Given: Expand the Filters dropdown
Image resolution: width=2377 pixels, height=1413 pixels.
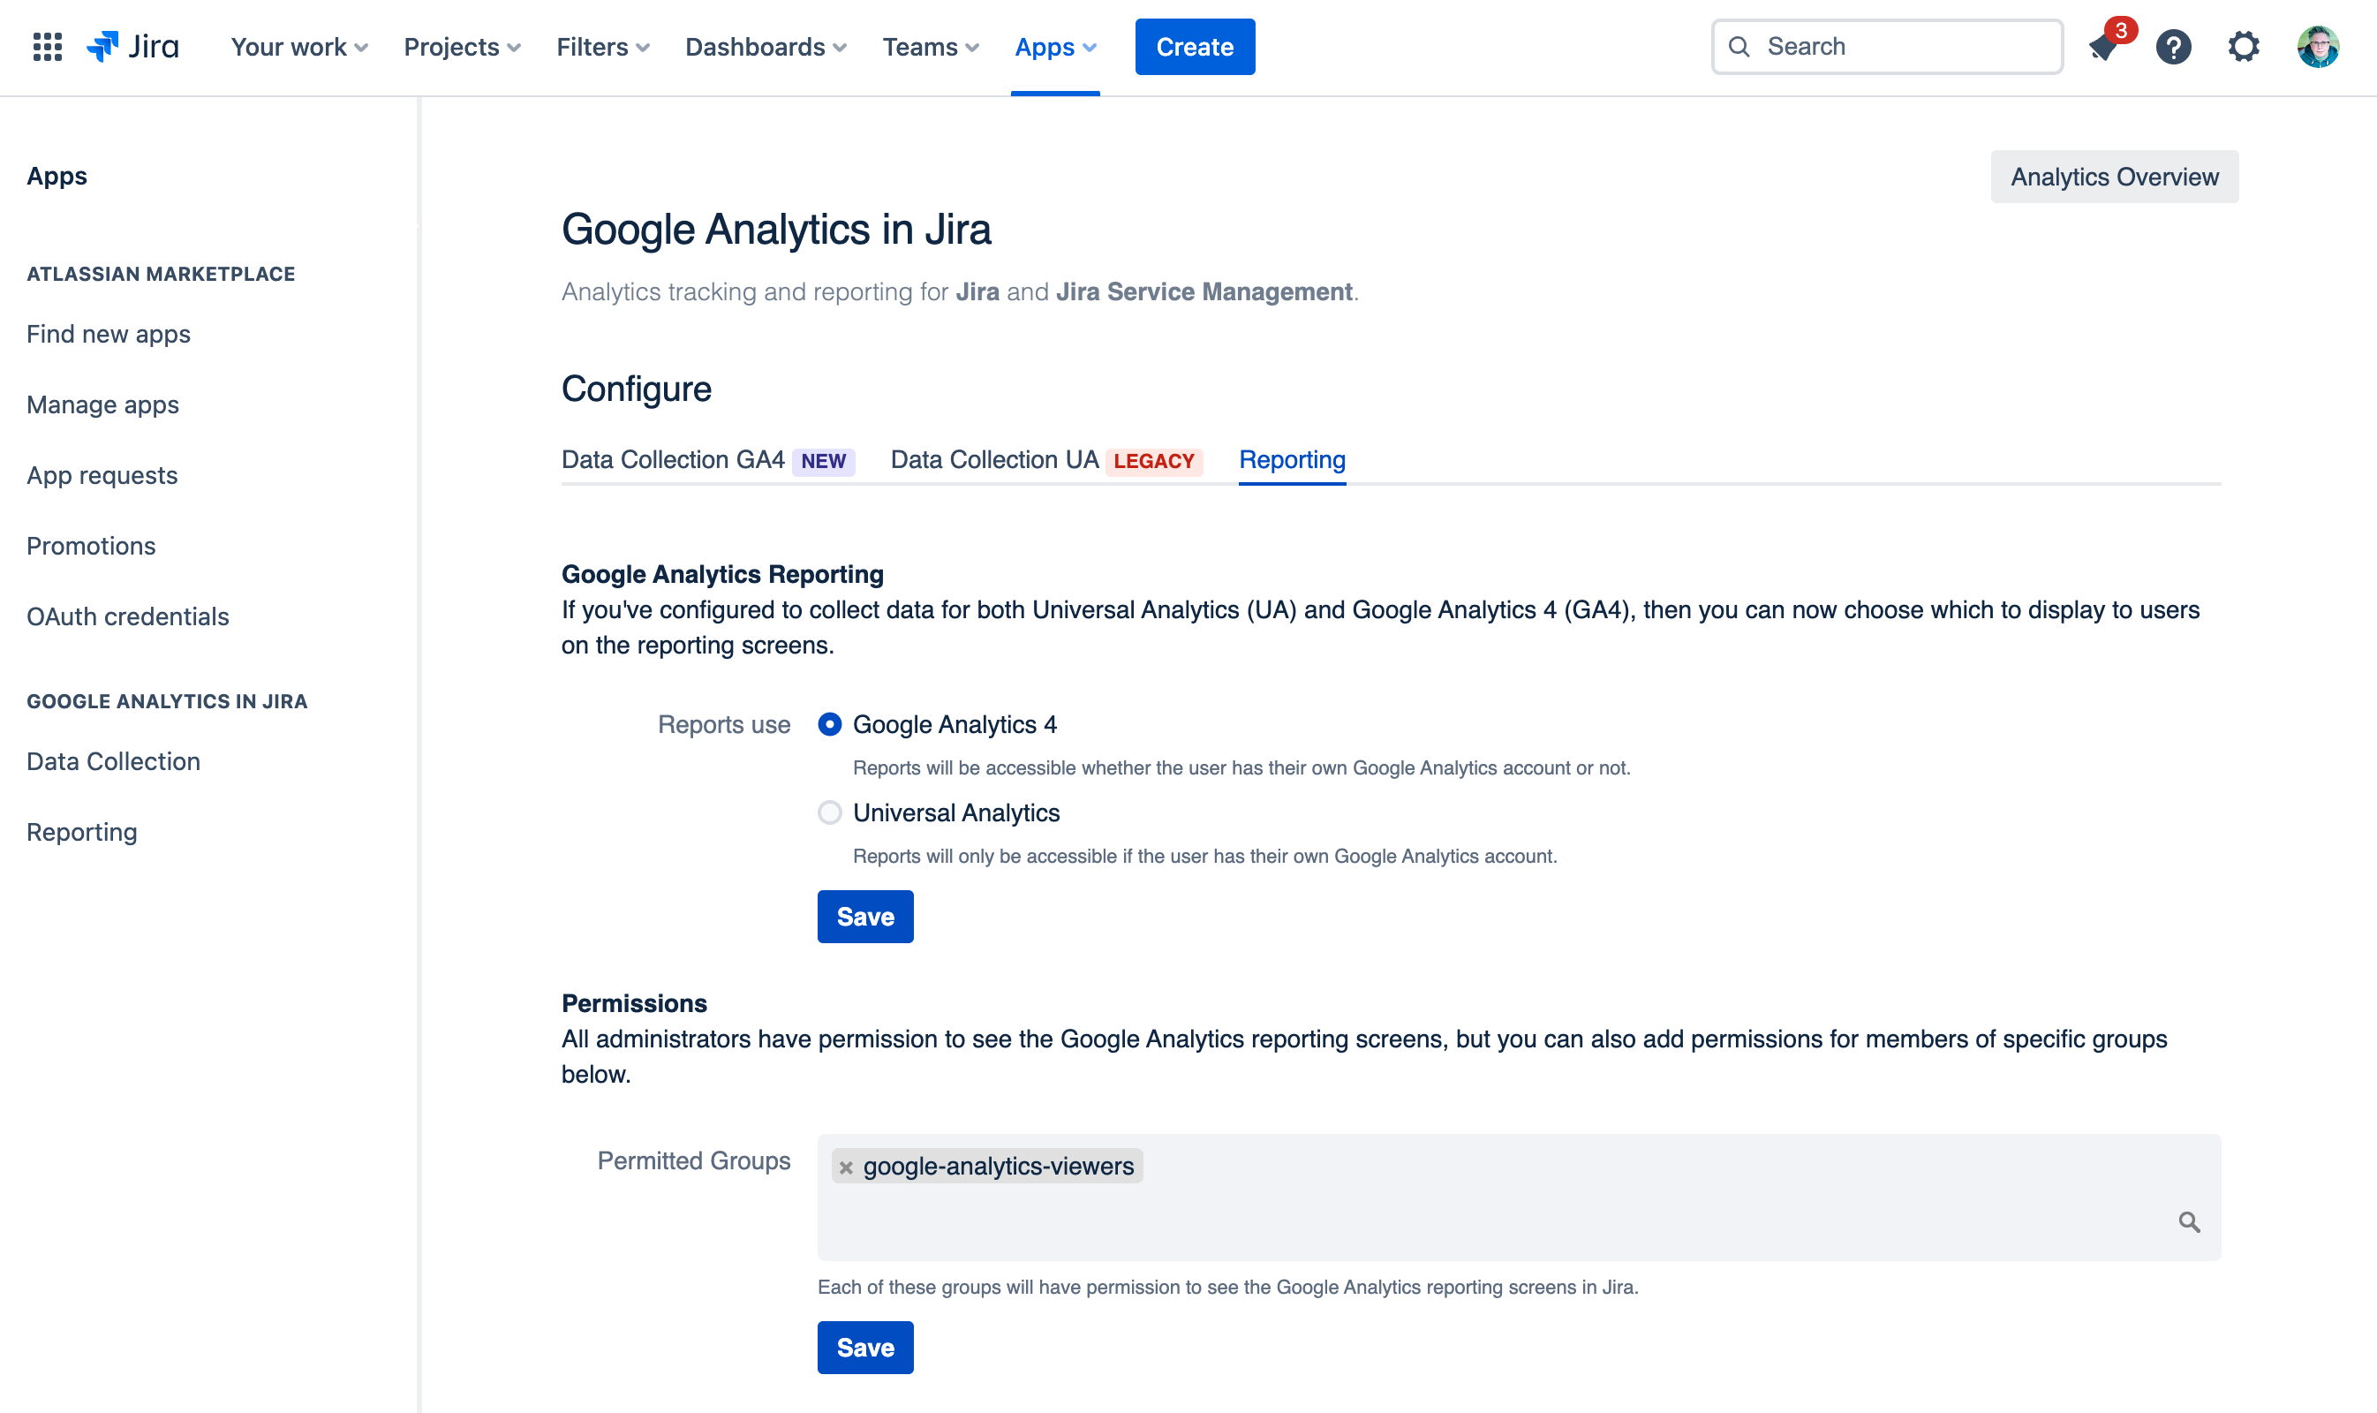Looking at the screenshot, I should pos(602,47).
